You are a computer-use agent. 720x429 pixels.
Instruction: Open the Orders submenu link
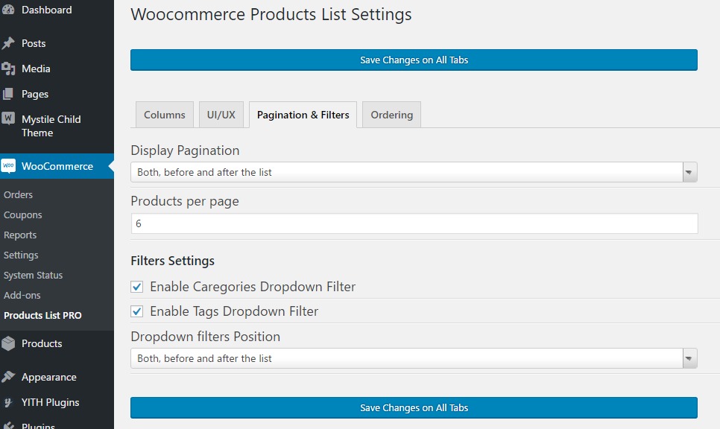tap(19, 194)
